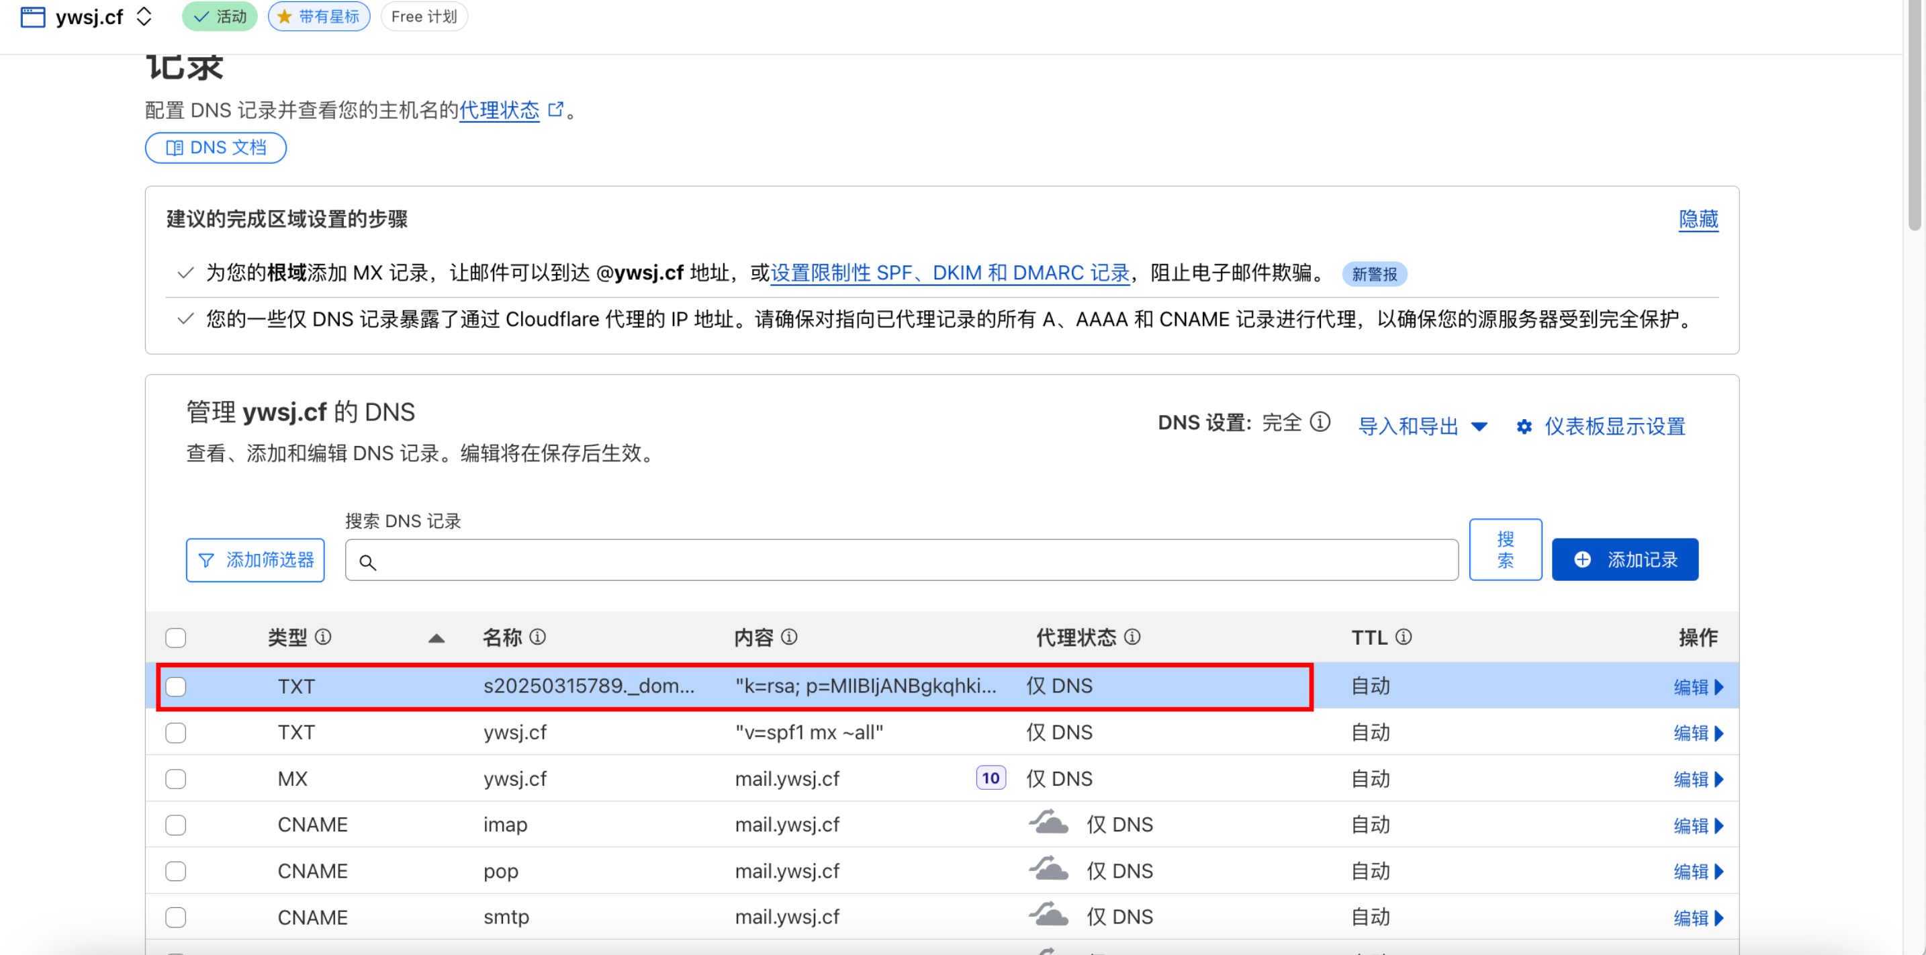Focus the search DNS records field
The width and height of the screenshot is (1926, 955).
tap(901, 560)
